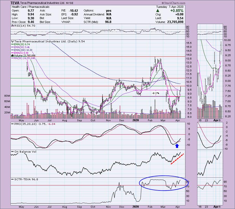
Task: Click the Volume figure in the quote table
Action: [175, 22]
